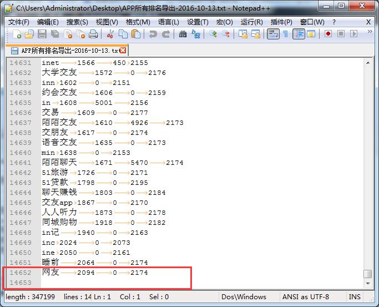
Task: Open the 运行(R) menu
Action: (x=251, y=22)
